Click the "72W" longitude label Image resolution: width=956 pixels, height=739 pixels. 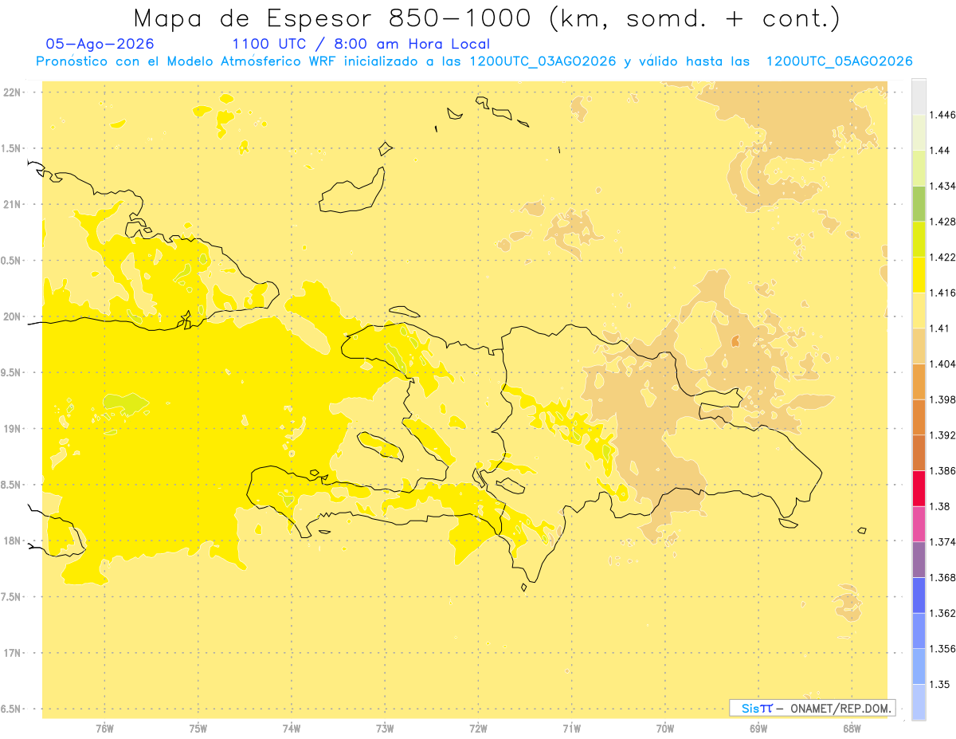click(x=478, y=729)
